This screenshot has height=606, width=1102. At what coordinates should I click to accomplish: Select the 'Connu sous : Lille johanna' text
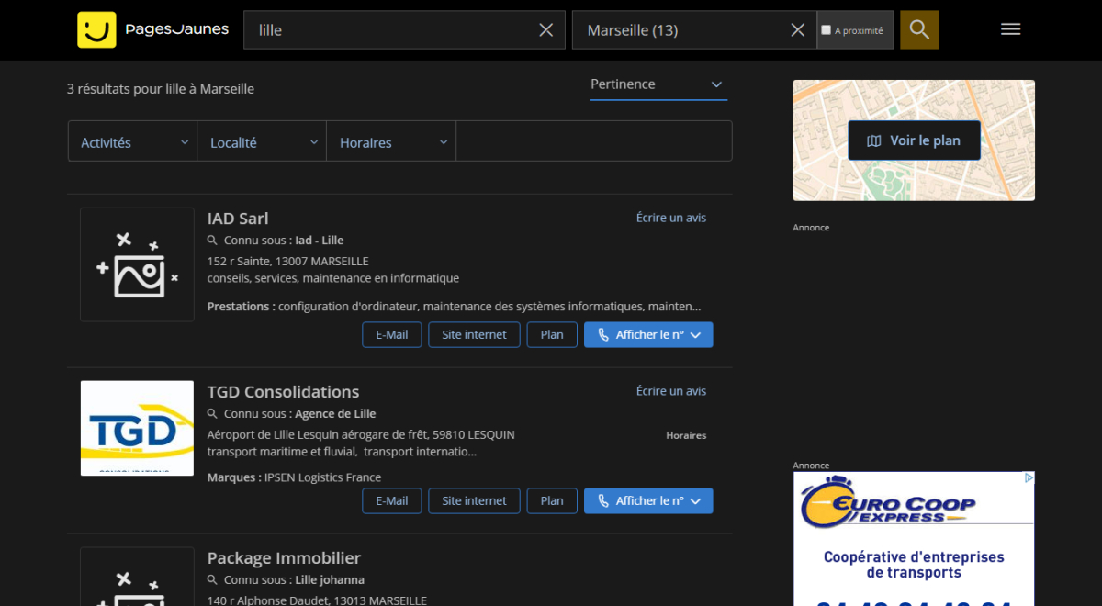point(294,579)
